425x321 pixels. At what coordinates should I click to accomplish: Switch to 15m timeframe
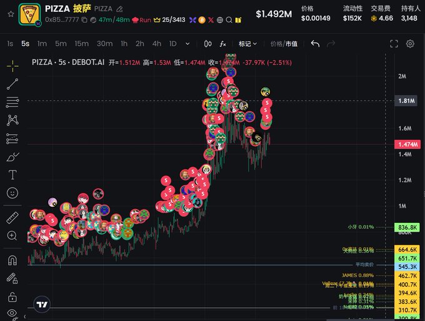point(82,44)
